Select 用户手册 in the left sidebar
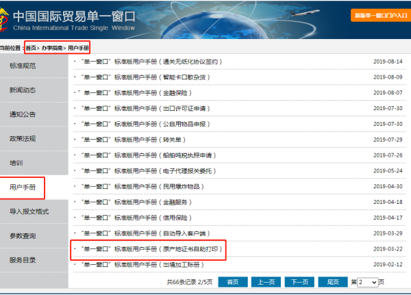This screenshot has height=295, width=411. click(23, 188)
